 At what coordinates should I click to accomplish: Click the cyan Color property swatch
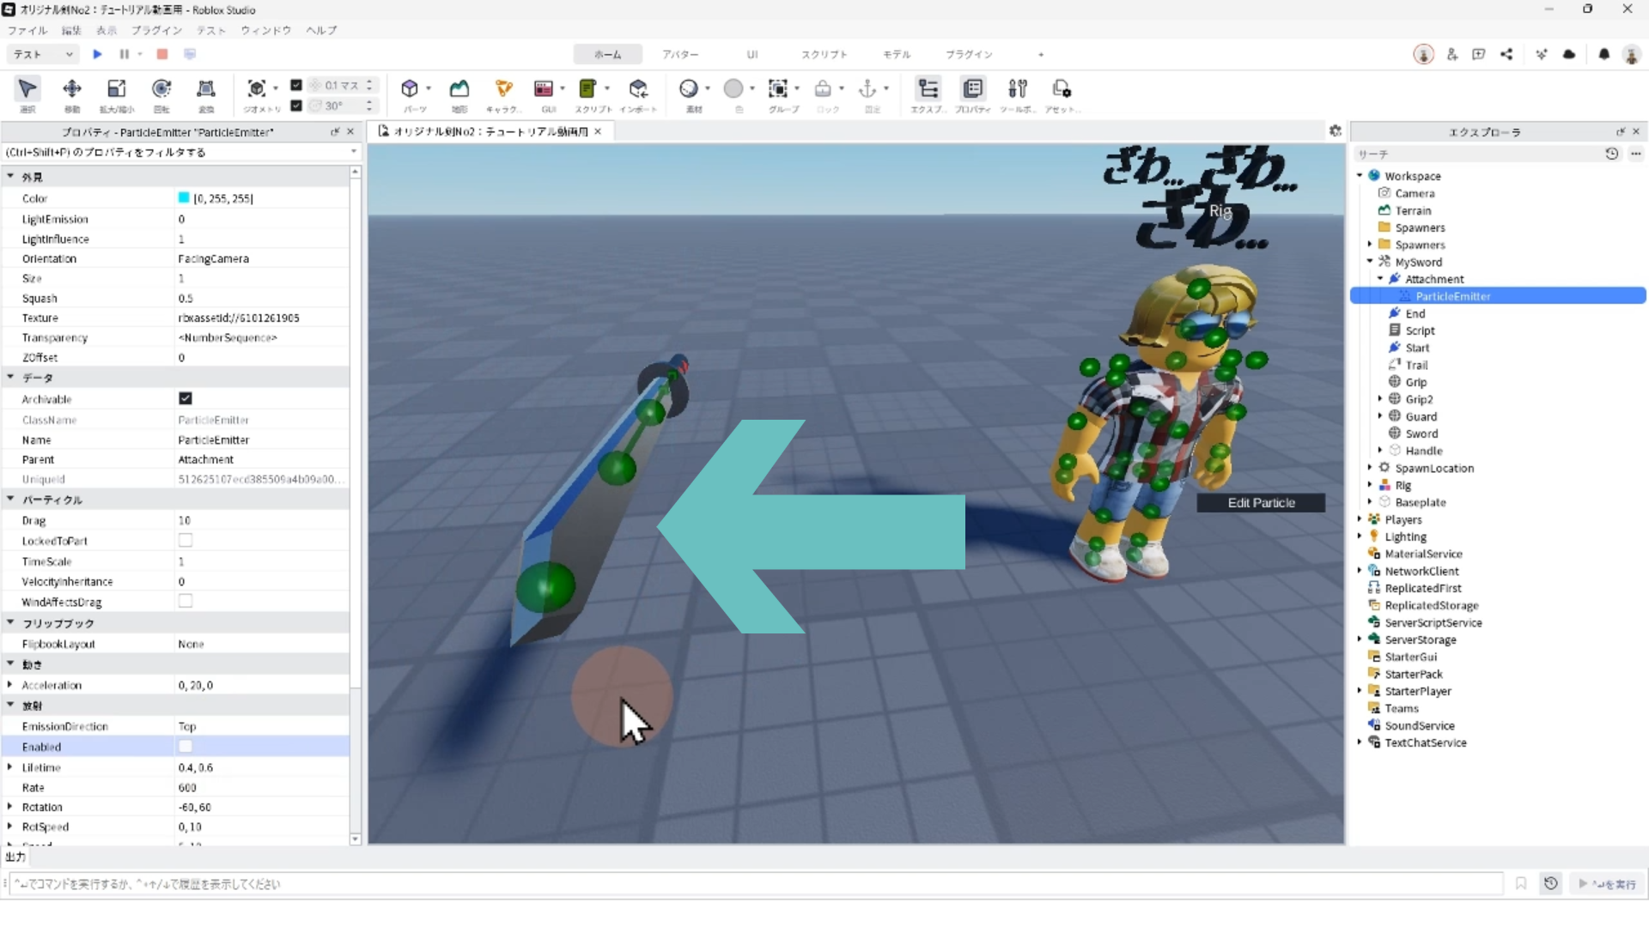(x=184, y=198)
